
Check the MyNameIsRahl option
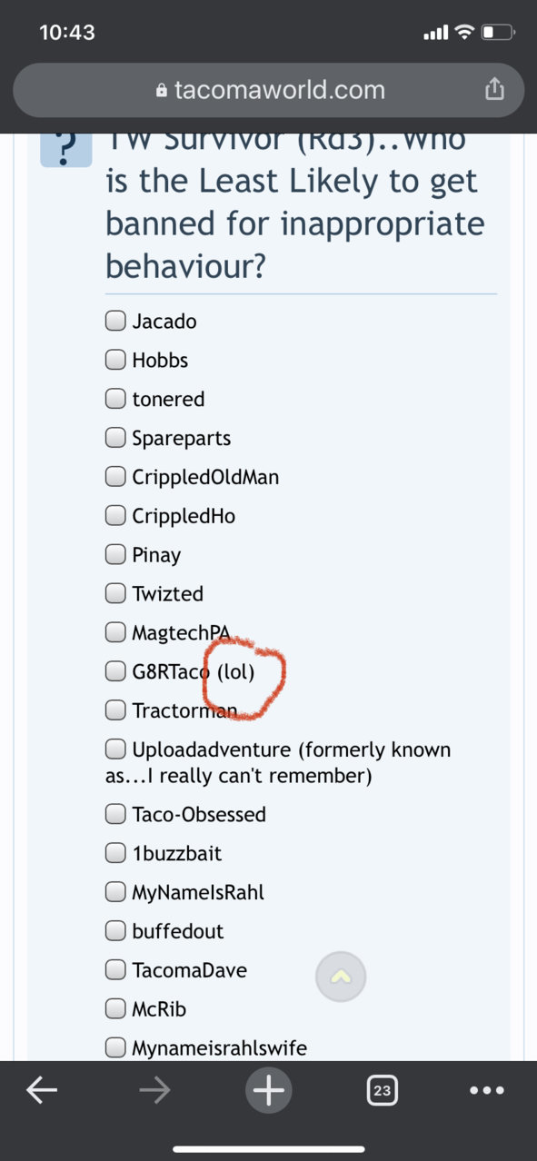tap(115, 892)
